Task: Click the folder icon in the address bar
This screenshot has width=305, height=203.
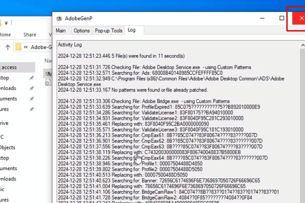Action: click(x=18, y=47)
